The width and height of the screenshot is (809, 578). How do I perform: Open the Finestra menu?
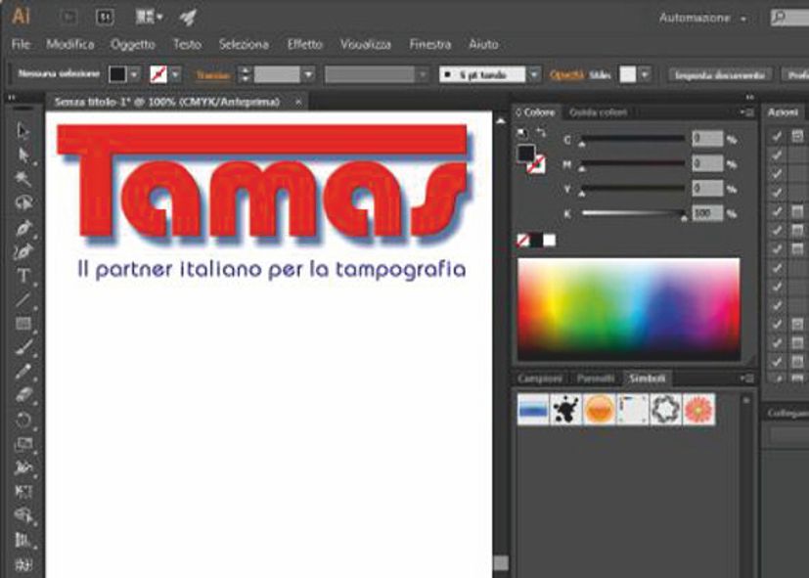(430, 44)
